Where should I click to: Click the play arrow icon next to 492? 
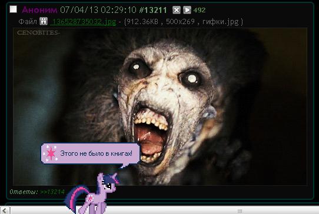[187, 10]
